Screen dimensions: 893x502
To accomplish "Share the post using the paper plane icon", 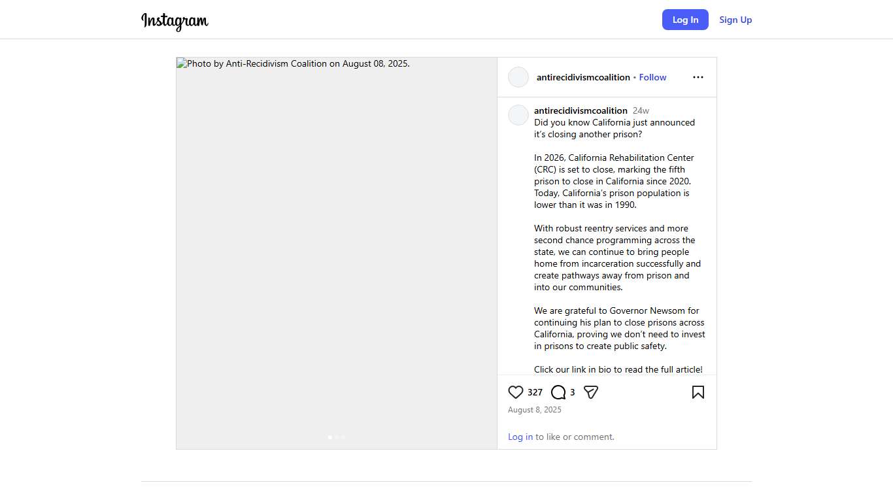I will click(591, 392).
